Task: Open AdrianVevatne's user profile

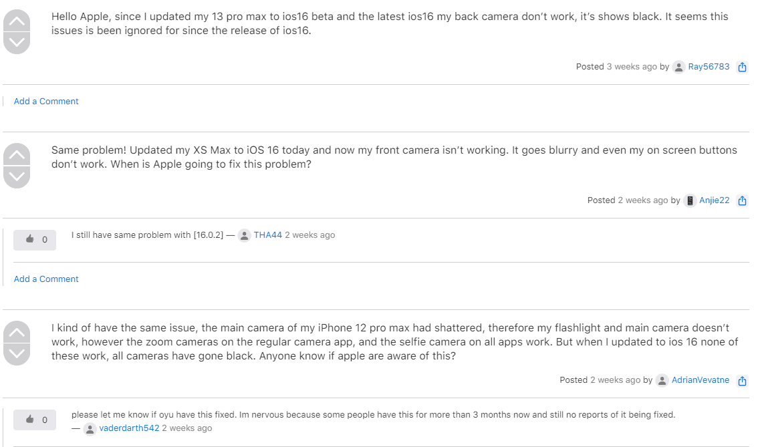Action: pos(701,380)
